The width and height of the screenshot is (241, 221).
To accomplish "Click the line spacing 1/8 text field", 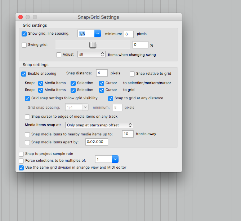I will [x=86, y=34].
